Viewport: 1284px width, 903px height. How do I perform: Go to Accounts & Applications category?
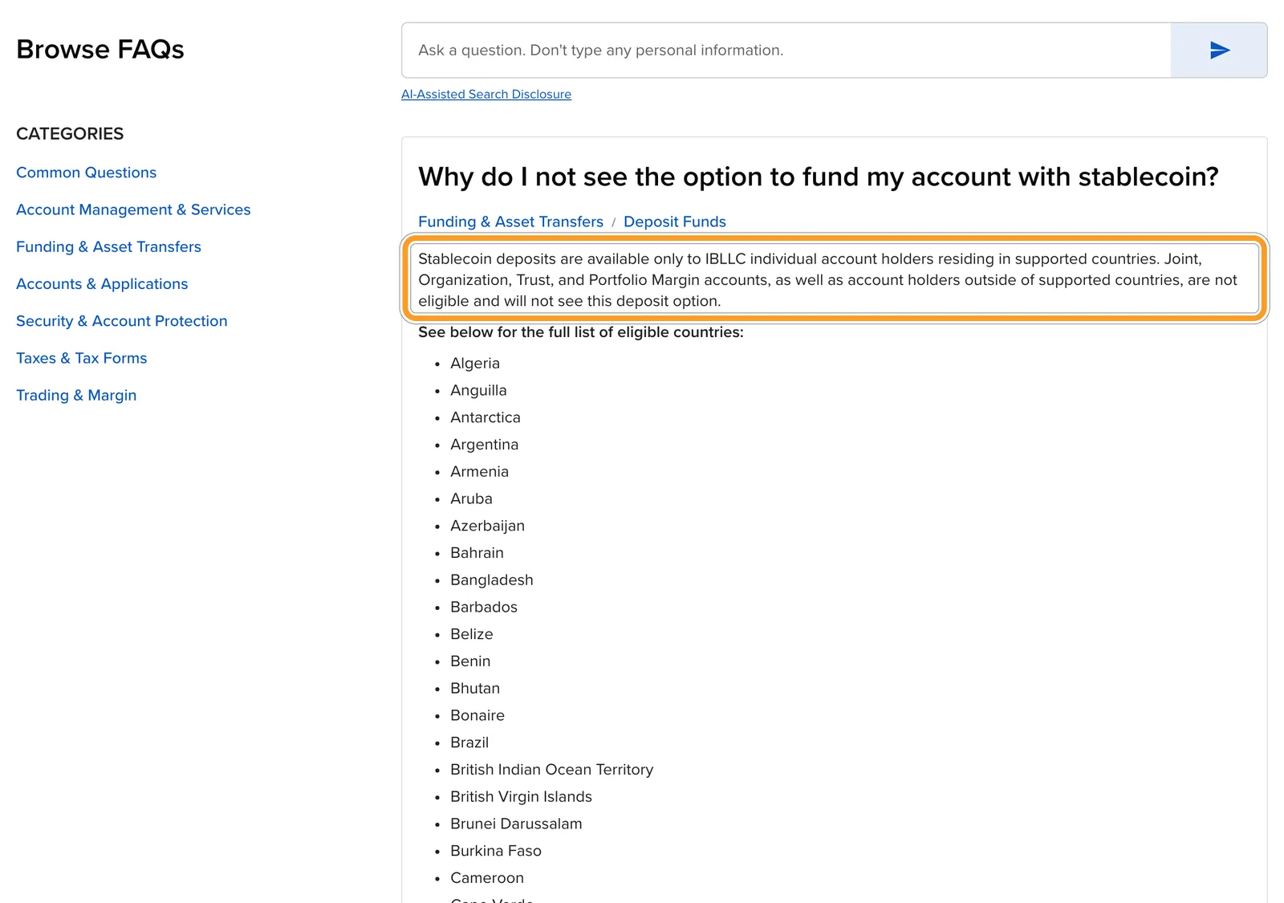click(102, 283)
